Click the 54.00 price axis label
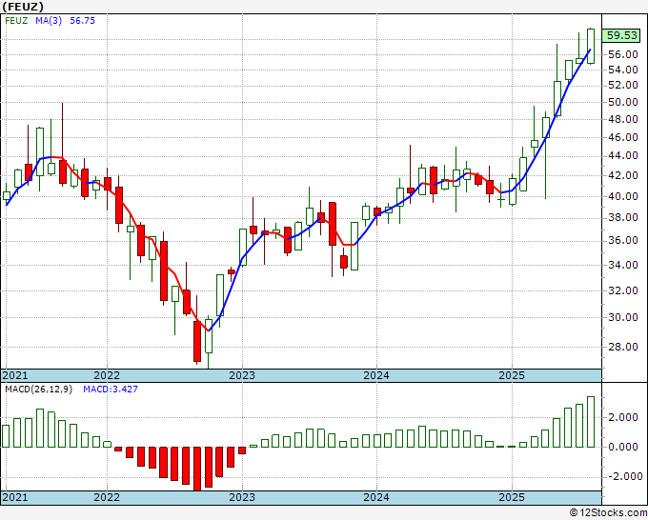 pyautogui.click(x=622, y=70)
